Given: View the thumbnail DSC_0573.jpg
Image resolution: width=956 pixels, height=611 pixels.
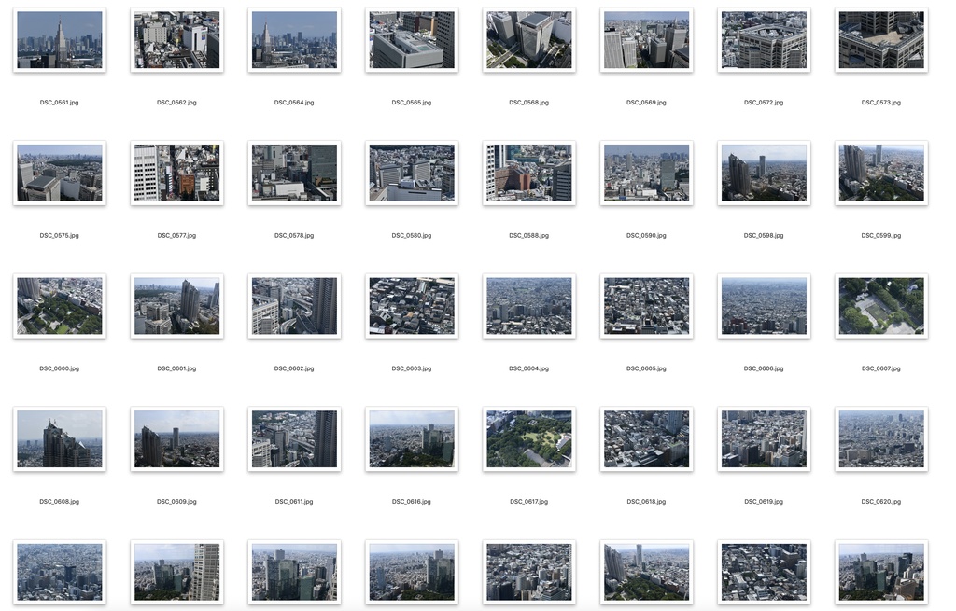Looking at the screenshot, I should [x=880, y=39].
